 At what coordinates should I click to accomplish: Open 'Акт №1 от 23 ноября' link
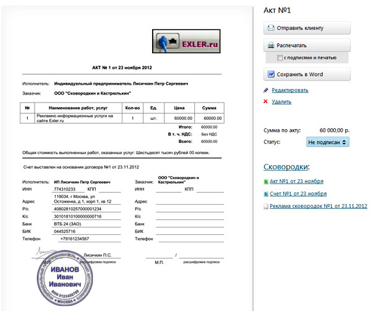pos(297,182)
